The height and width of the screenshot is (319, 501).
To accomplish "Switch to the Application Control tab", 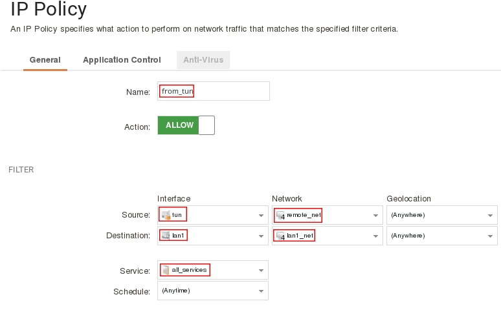I will click(x=122, y=60).
